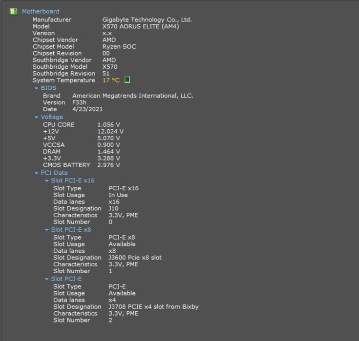This screenshot has height=341, width=359.
Task: Click the J10 slot designation value
Action: pos(113,208)
